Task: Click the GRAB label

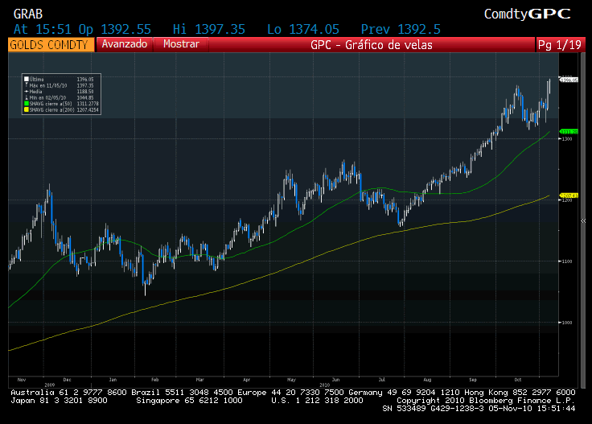Action: point(28,14)
